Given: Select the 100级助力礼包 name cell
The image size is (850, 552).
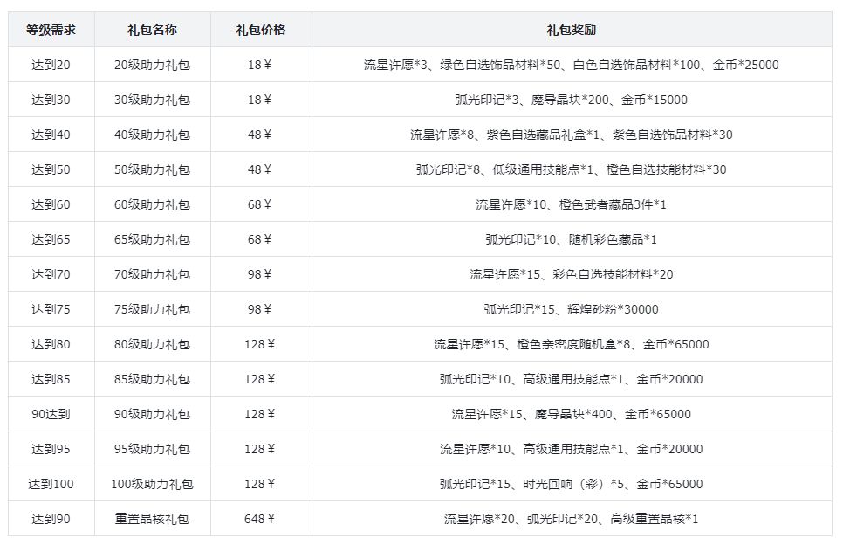Looking at the screenshot, I should click(x=153, y=484).
